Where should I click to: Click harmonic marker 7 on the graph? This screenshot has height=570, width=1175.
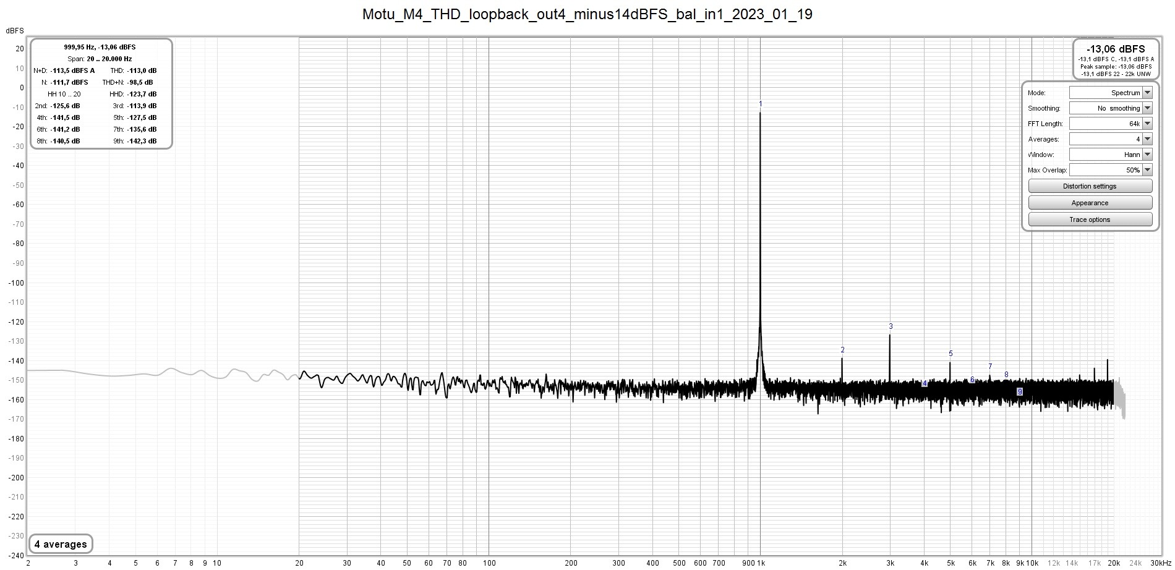pyautogui.click(x=990, y=367)
